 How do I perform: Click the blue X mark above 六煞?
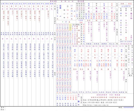click(63, 96)
